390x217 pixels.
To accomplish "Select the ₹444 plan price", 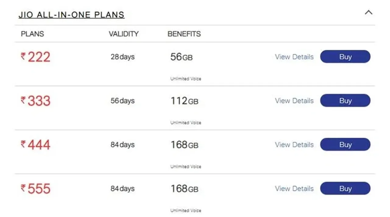I will [x=35, y=145].
